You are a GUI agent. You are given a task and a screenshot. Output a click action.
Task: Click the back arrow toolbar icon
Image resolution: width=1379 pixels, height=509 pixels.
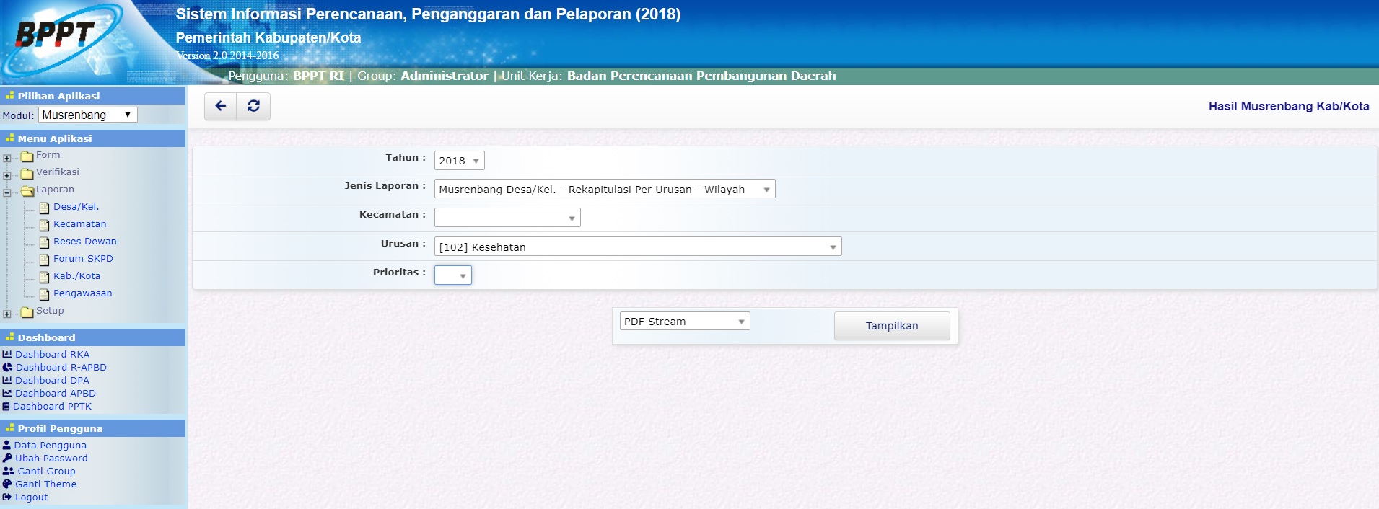[221, 106]
